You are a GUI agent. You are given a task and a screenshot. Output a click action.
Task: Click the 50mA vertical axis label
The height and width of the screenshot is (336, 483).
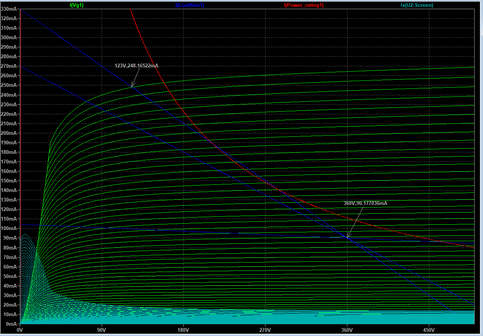pos(10,276)
